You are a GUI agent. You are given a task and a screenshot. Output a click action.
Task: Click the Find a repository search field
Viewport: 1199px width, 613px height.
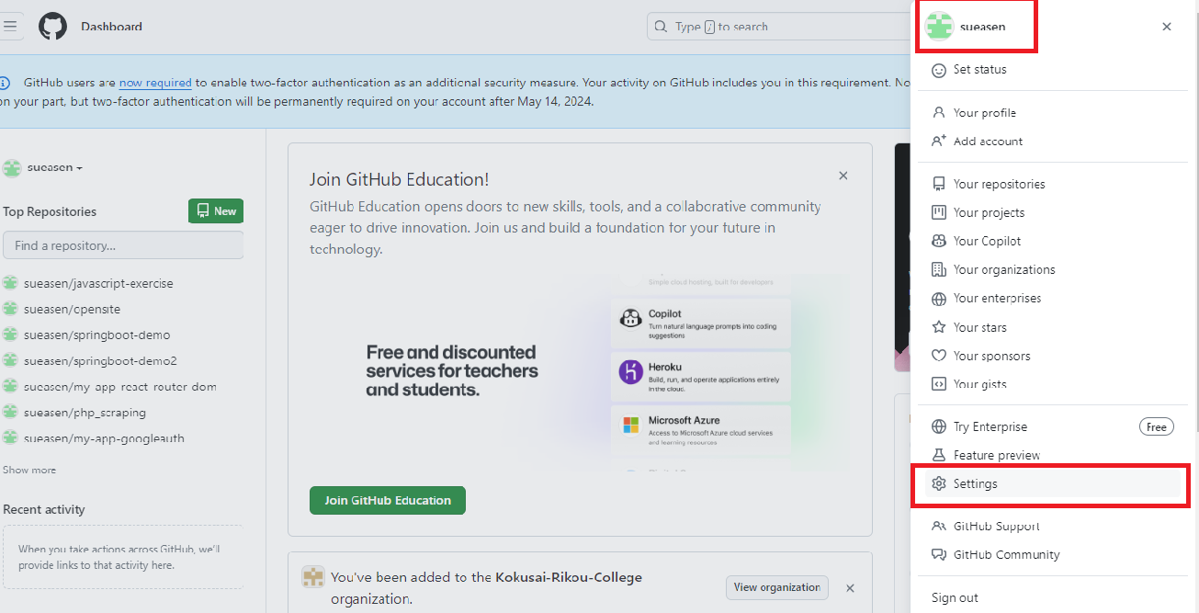tap(123, 245)
